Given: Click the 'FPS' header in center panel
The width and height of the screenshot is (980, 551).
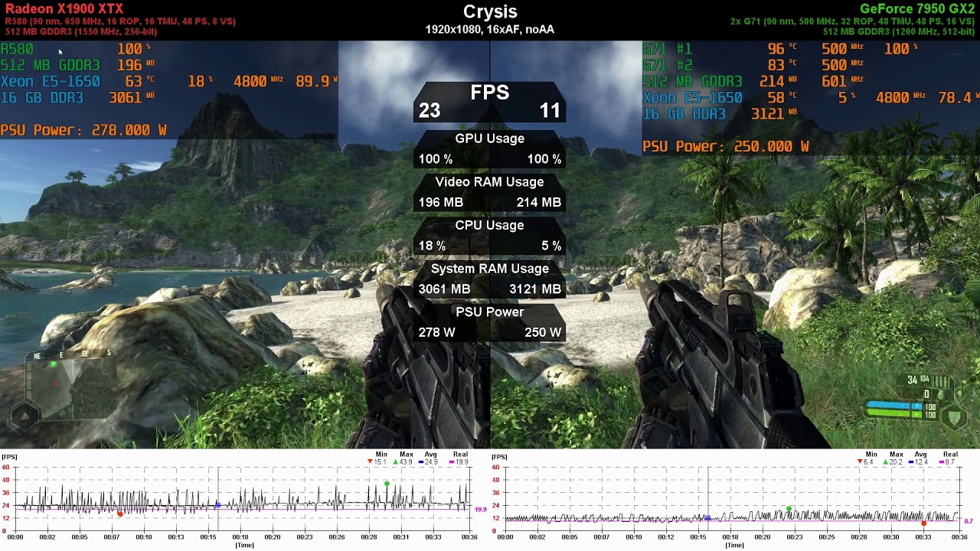Looking at the screenshot, I should click(490, 93).
